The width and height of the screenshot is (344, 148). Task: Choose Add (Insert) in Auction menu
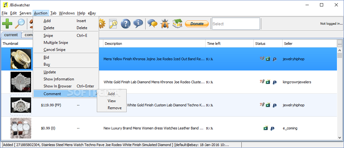[x=66, y=21]
